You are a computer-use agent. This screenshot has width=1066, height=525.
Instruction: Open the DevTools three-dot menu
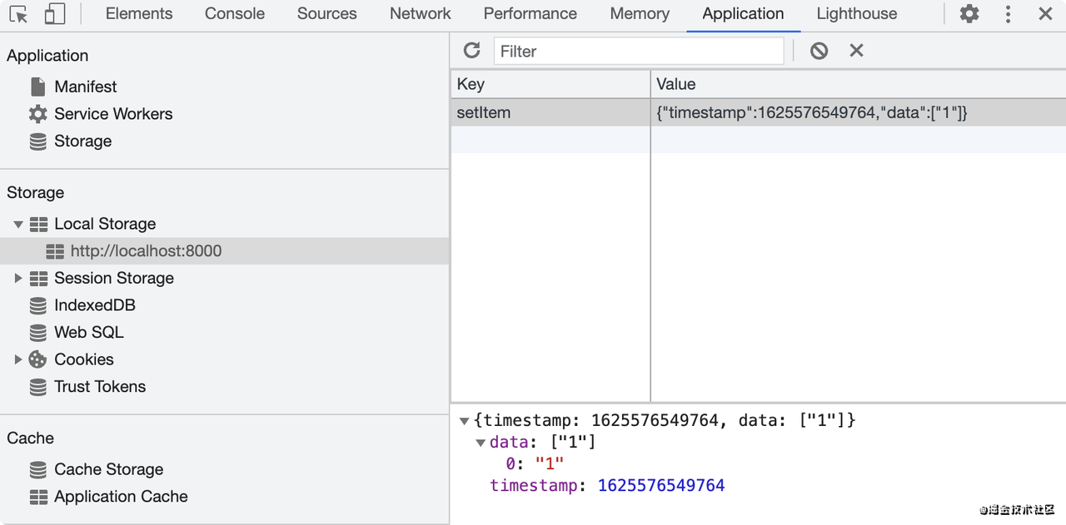click(x=1008, y=14)
